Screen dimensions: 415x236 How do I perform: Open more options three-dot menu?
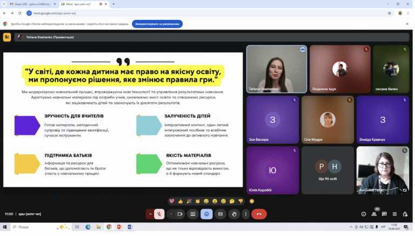pos(246,215)
